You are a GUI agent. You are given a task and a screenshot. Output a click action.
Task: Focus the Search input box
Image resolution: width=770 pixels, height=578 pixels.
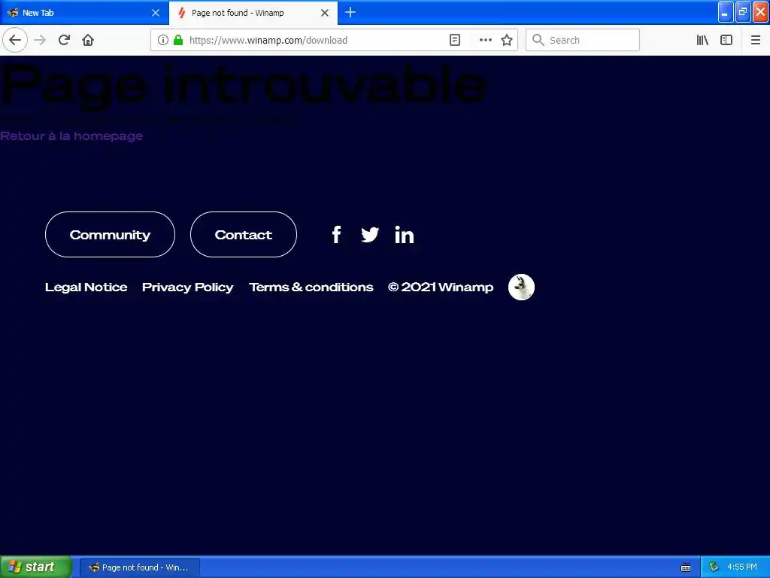[x=583, y=40]
